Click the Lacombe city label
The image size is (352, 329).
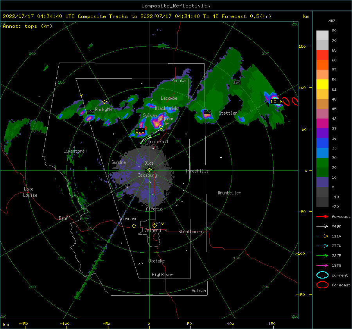[x=169, y=98]
